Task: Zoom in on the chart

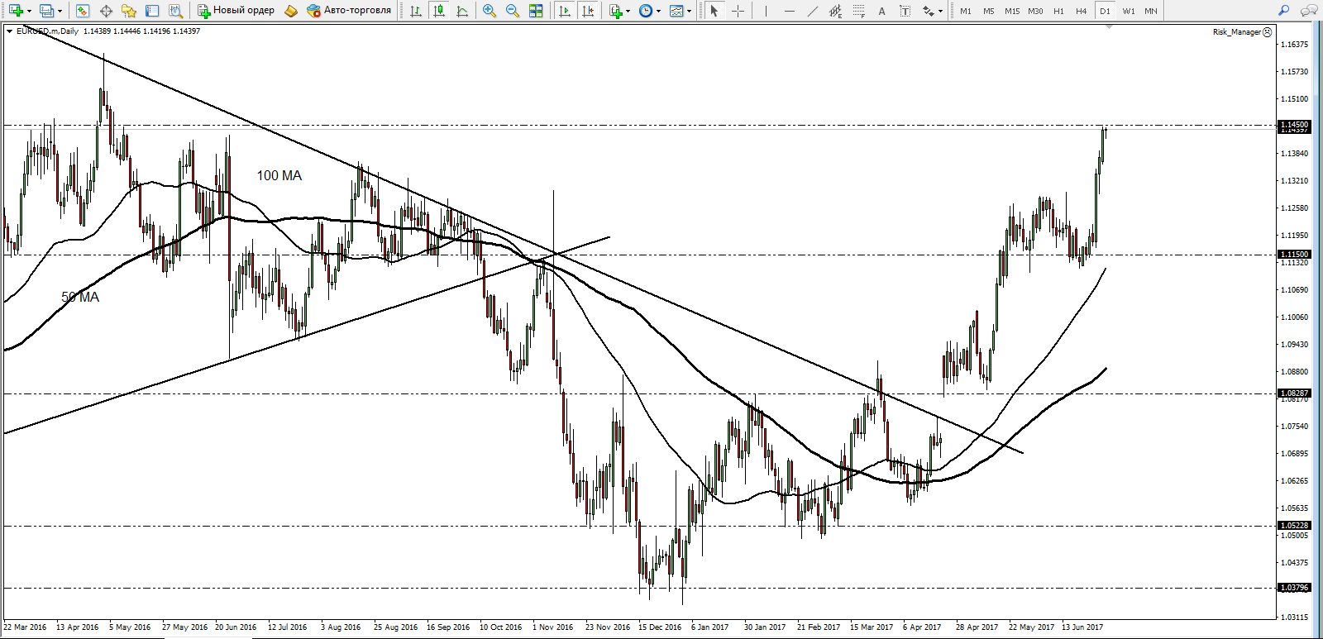Action: 490,11
